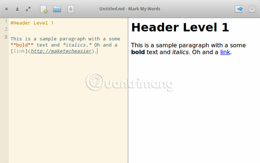260x163 pixels.
Task: Save the document with the down-arrow page icon
Action: 71,9
